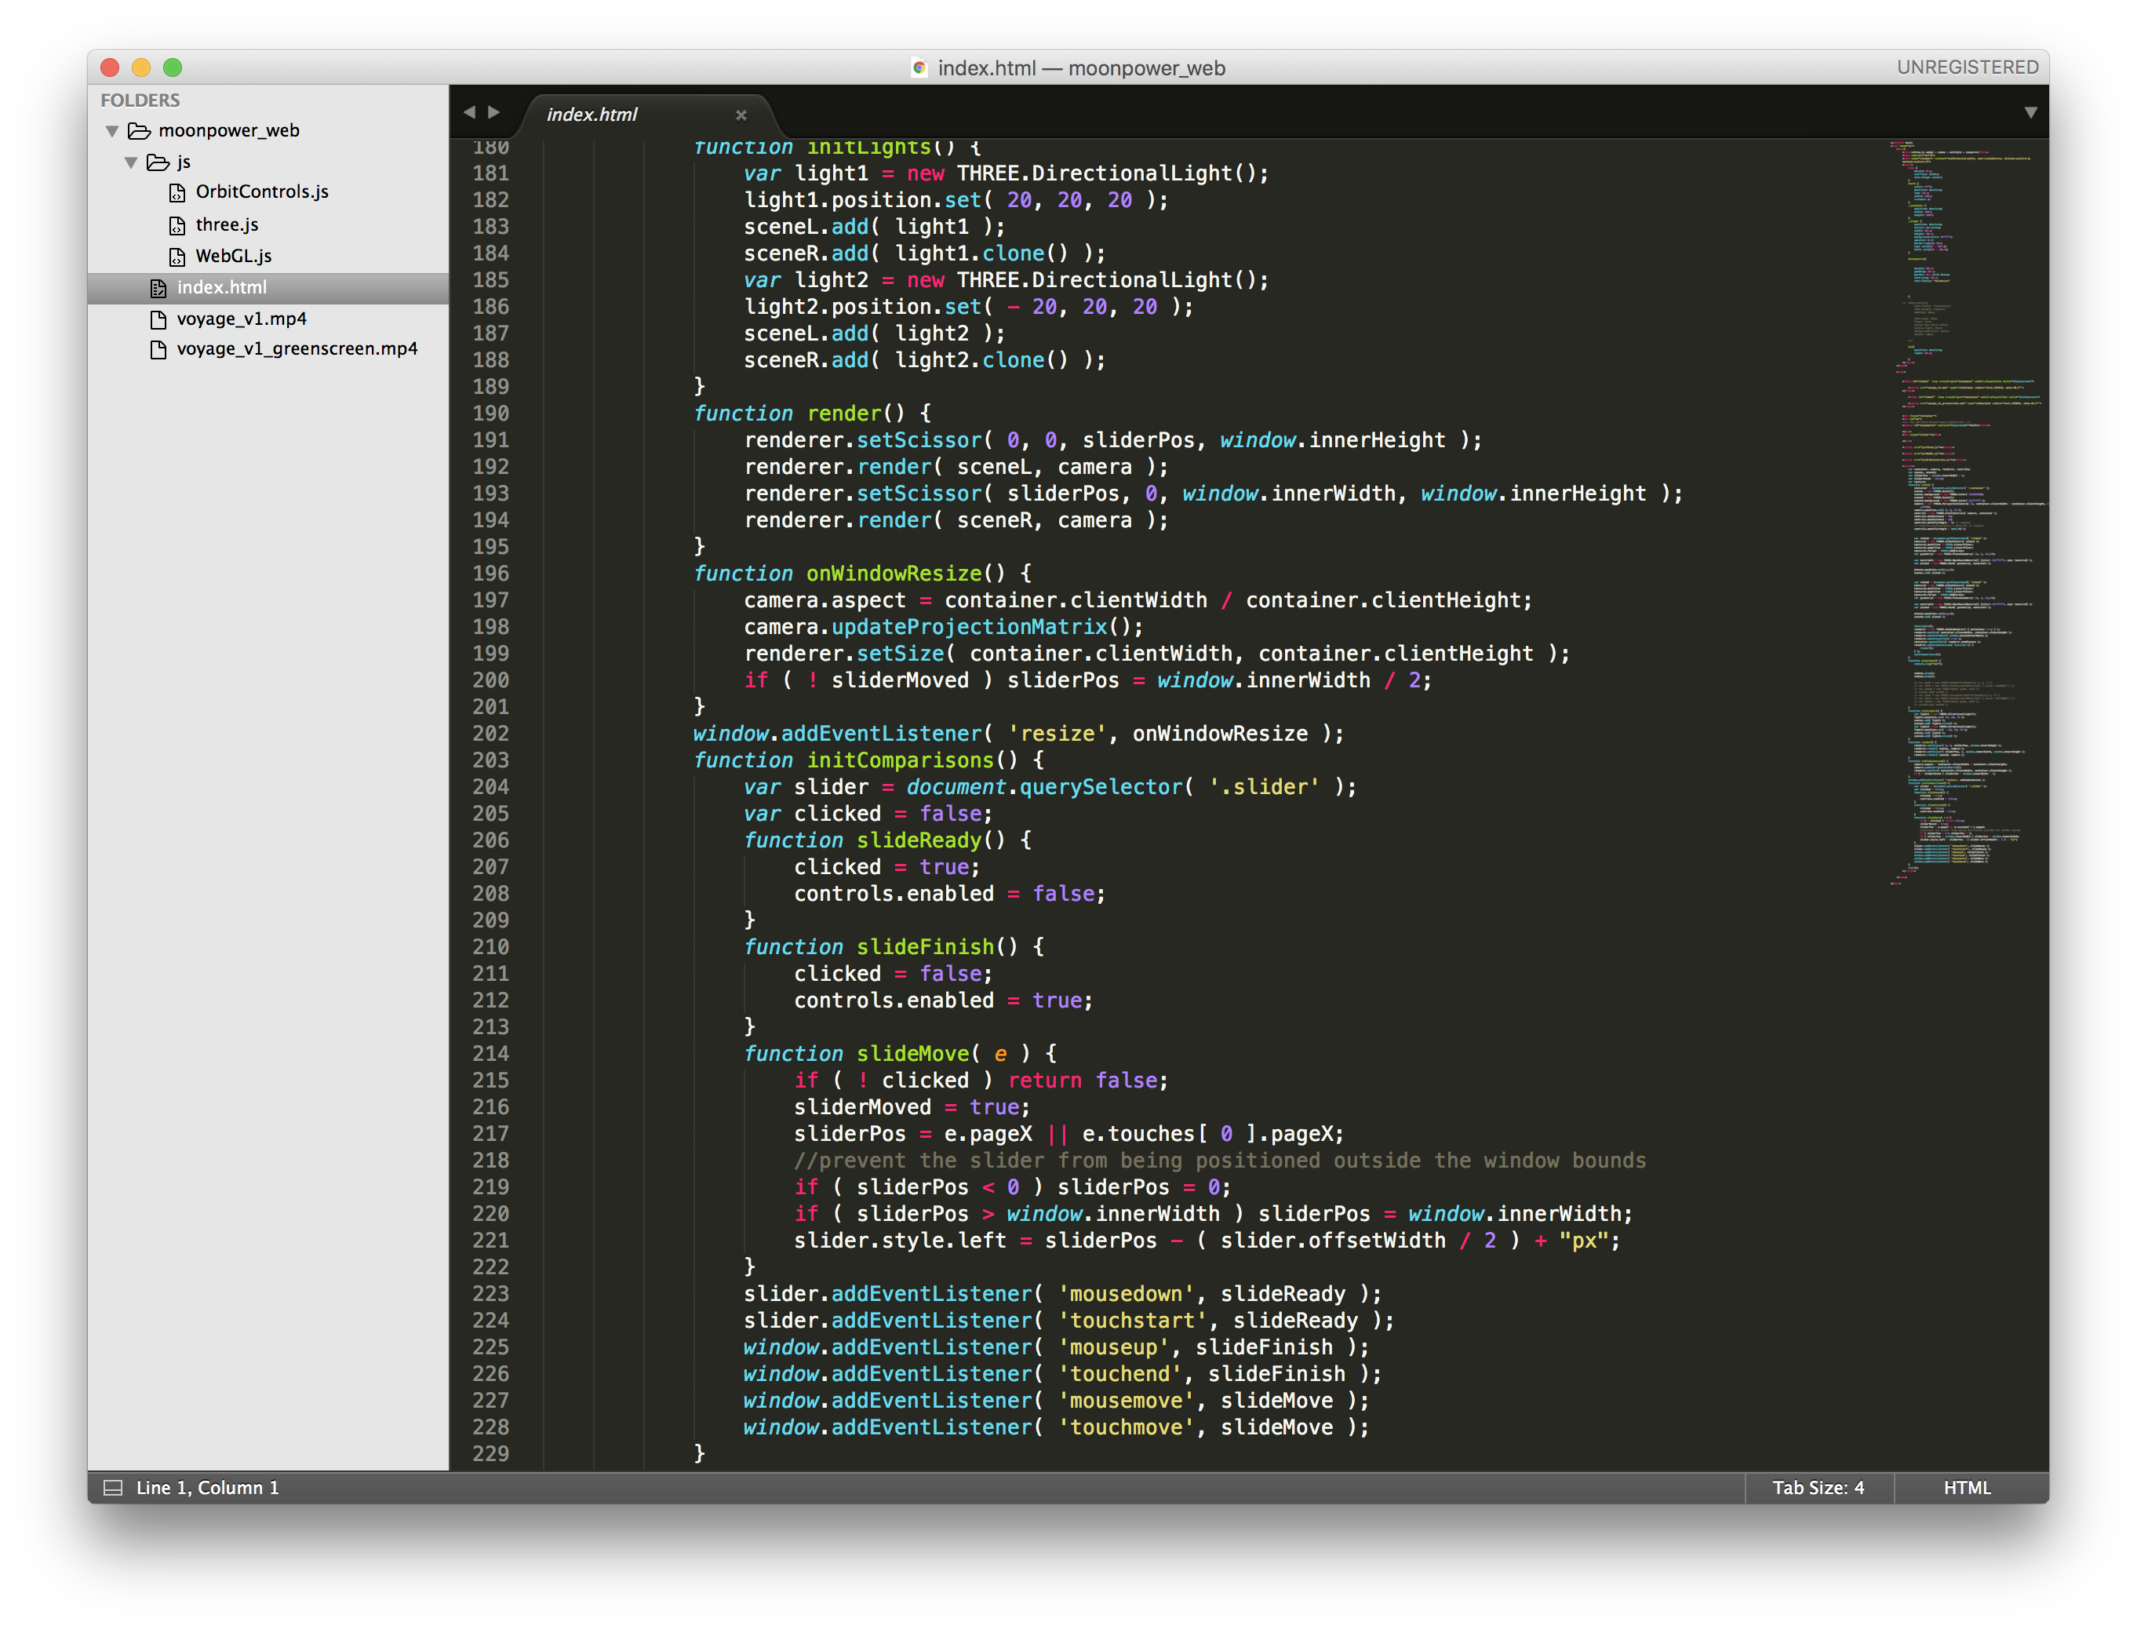Click the js folder icon in sidebar

[x=158, y=162]
